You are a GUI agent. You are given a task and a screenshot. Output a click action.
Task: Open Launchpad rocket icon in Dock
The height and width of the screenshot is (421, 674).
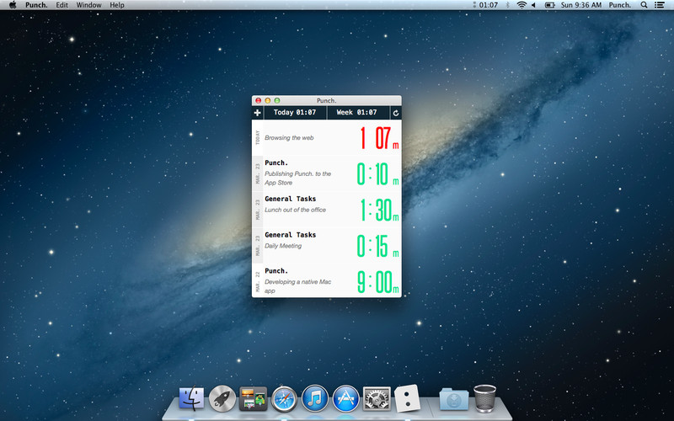[222, 398]
